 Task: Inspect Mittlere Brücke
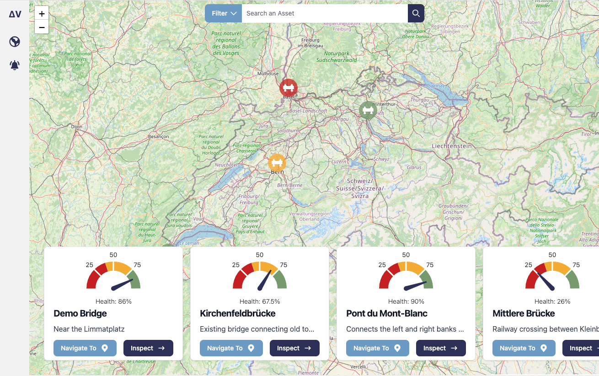pos(581,348)
